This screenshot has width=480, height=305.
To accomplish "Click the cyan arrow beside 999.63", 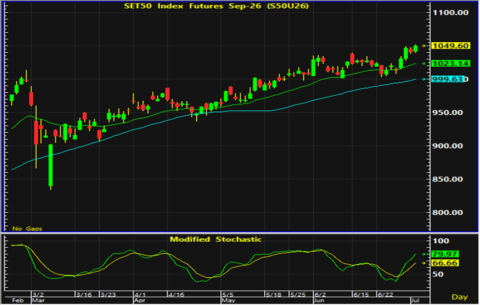I will click(x=424, y=80).
